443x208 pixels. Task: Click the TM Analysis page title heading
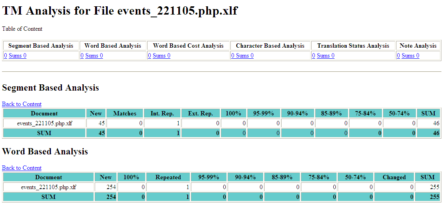(x=120, y=11)
